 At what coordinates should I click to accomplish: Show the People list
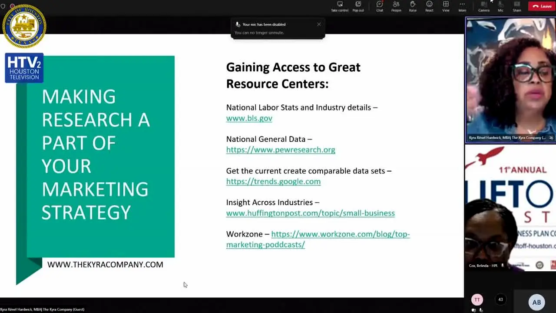coord(396,7)
